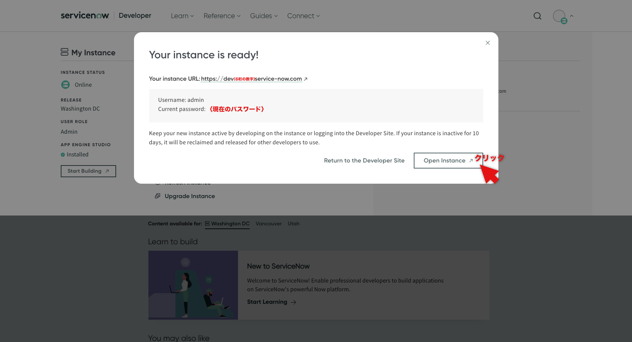Image resolution: width=632 pixels, height=342 pixels.
Task: Click the arrow icon beside Start Learning
Action: pyautogui.click(x=293, y=302)
